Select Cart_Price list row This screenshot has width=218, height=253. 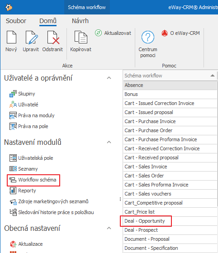coord(170,212)
